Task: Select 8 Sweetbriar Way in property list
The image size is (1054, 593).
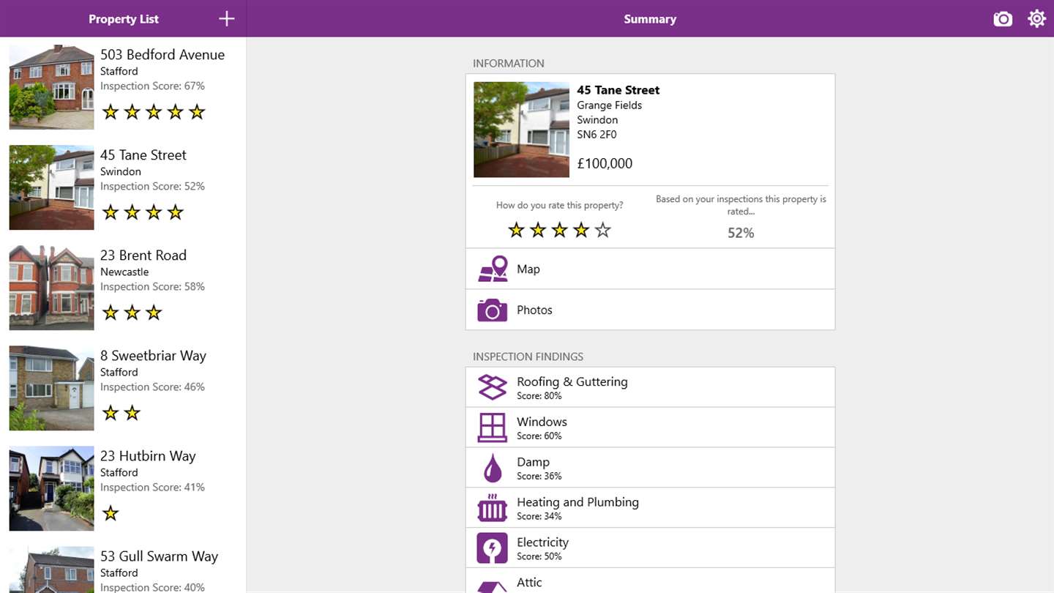Action: point(123,388)
